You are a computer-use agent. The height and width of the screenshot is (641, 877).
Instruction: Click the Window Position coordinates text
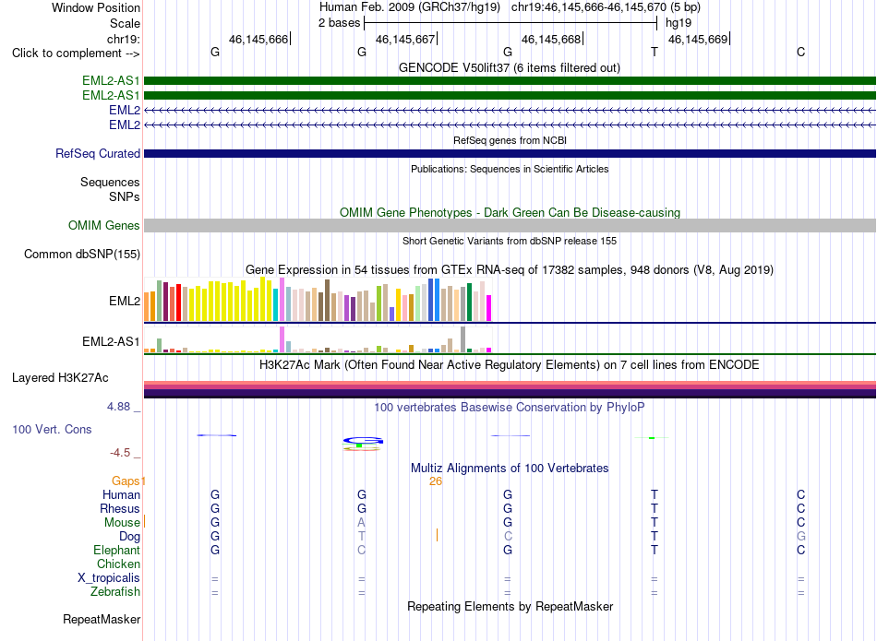click(510, 7)
